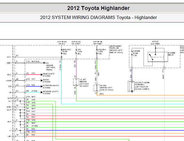
Task: Click the "HOT IN ON OR ACC" label
Action: click(62, 43)
